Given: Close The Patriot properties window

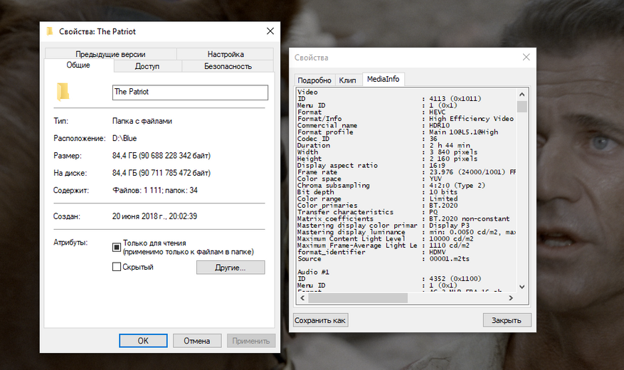Looking at the screenshot, I should tap(270, 31).
